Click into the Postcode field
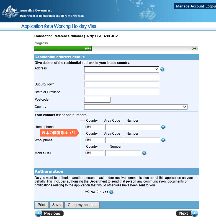The image size is (216, 224). [97, 100]
